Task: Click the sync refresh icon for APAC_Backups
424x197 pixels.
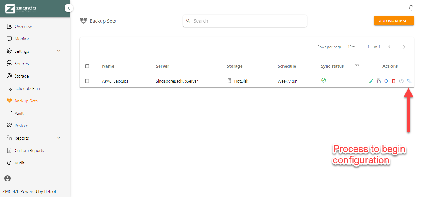Action: [386, 81]
